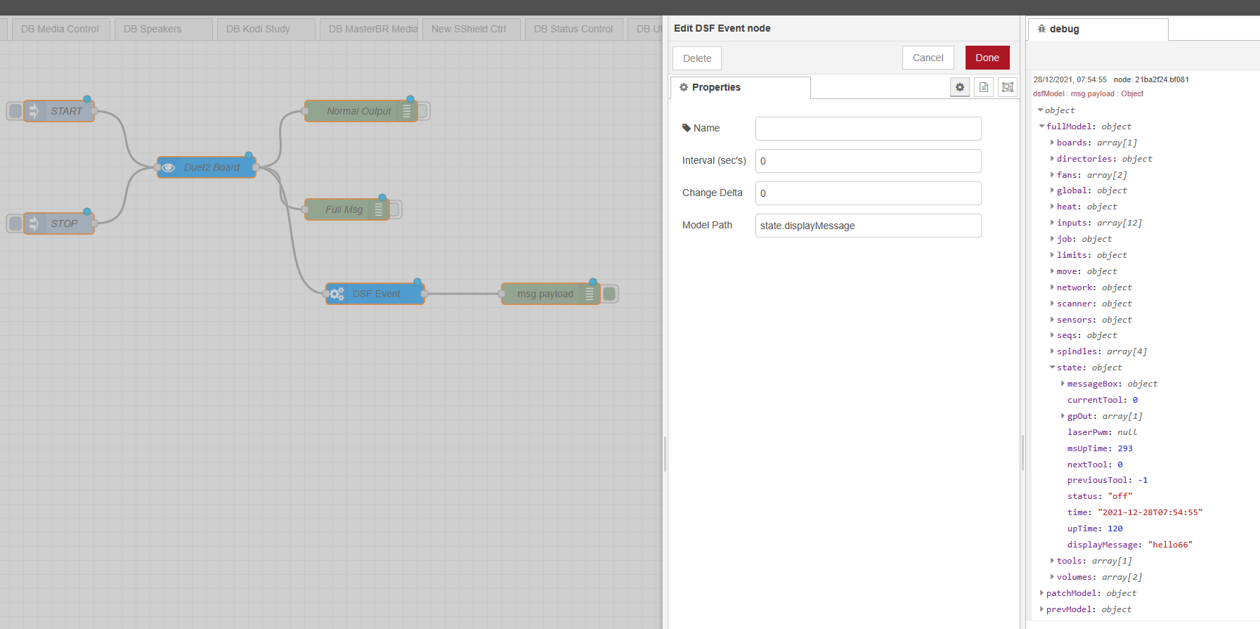Expand prevModel object in debug tree
This screenshot has width=1260, height=629.
pyautogui.click(x=1041, y=609)
